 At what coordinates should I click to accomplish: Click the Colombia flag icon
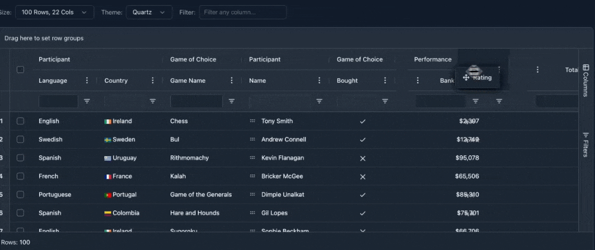pyautogui.click(x=108, y=213)
